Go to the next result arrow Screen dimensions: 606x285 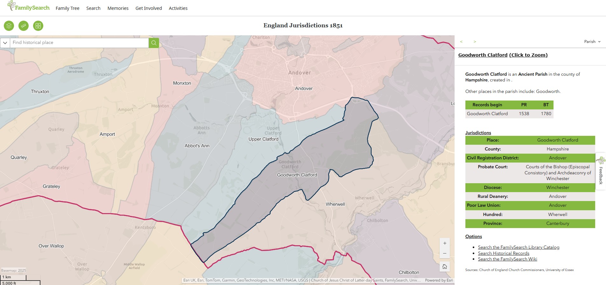[475, 42]
